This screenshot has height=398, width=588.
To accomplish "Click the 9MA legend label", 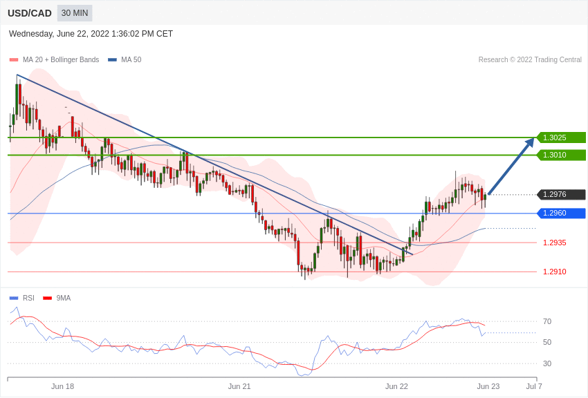I will (64, 298).
